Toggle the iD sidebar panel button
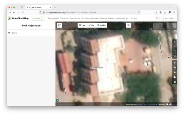 pos(59,25)
